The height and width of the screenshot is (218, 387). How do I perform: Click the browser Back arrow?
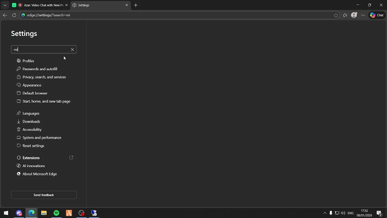(x=5, y=15)
